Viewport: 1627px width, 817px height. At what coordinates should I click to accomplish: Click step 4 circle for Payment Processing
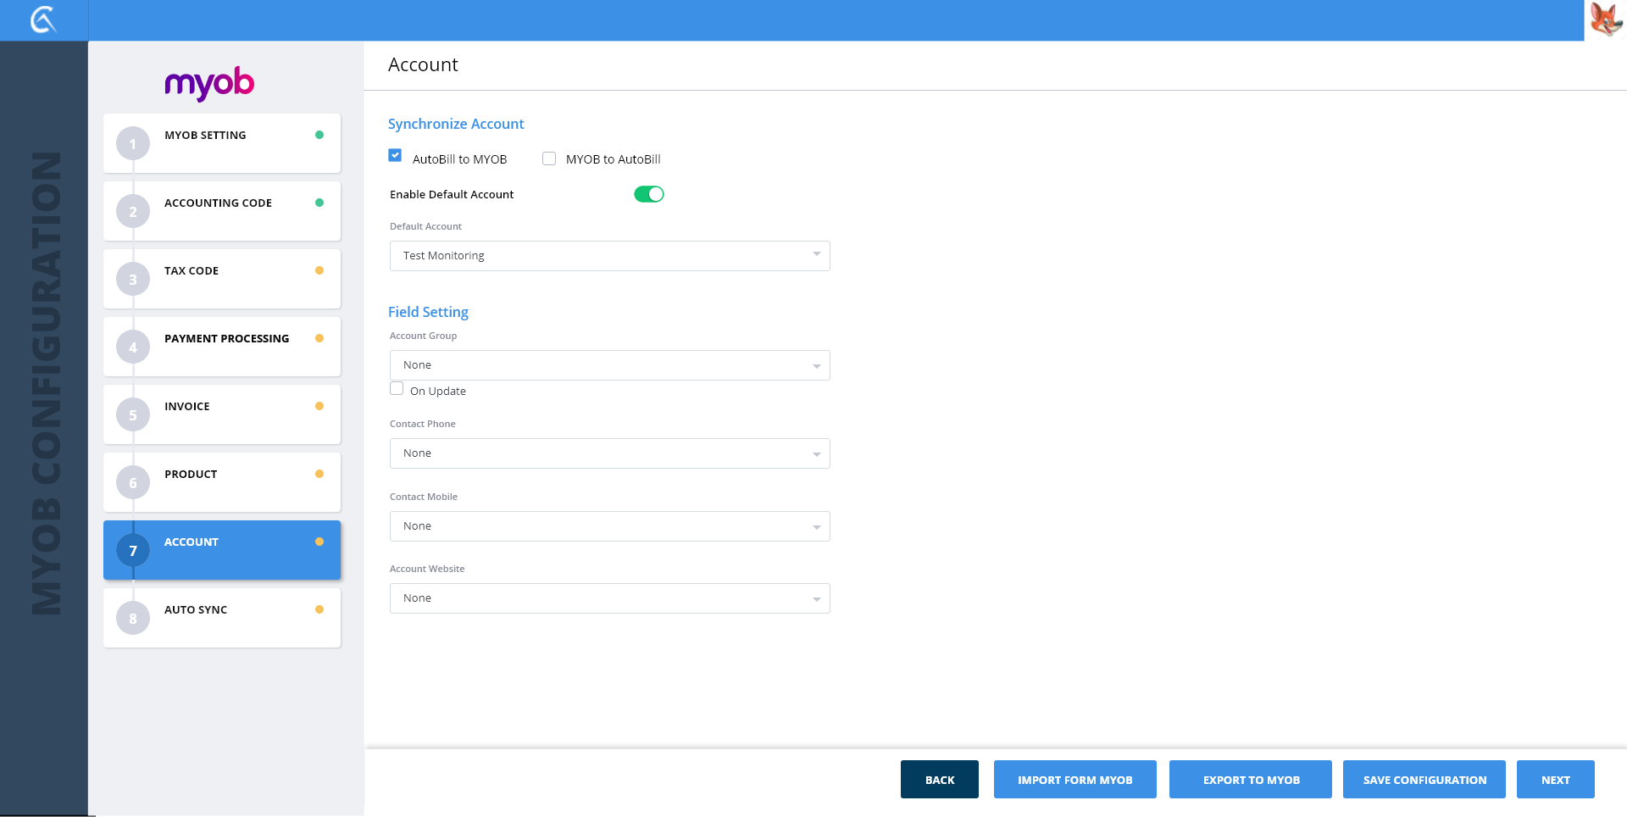[x=133, y=347]
